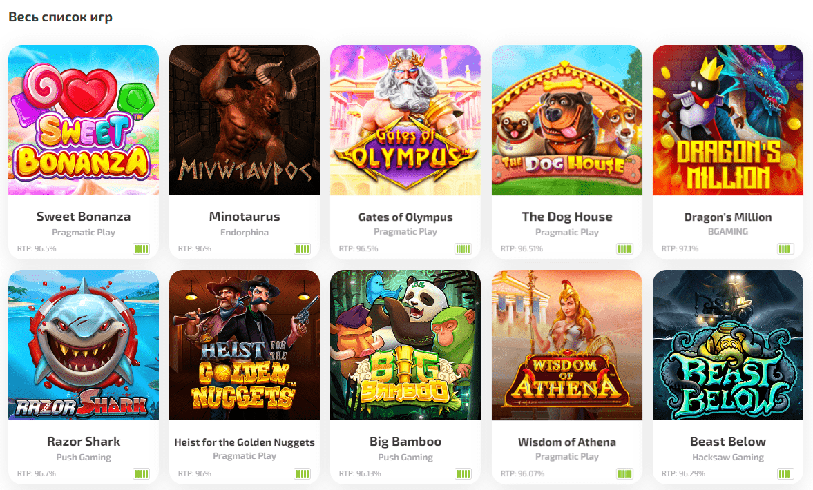Click the volatility indicator under Dragon's Million

point(785,248)
